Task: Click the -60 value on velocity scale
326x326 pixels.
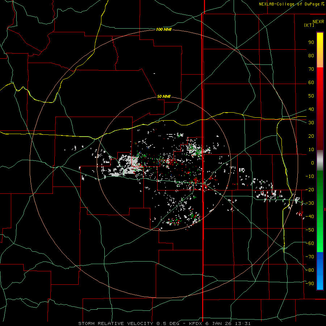Action: point(310,243)
